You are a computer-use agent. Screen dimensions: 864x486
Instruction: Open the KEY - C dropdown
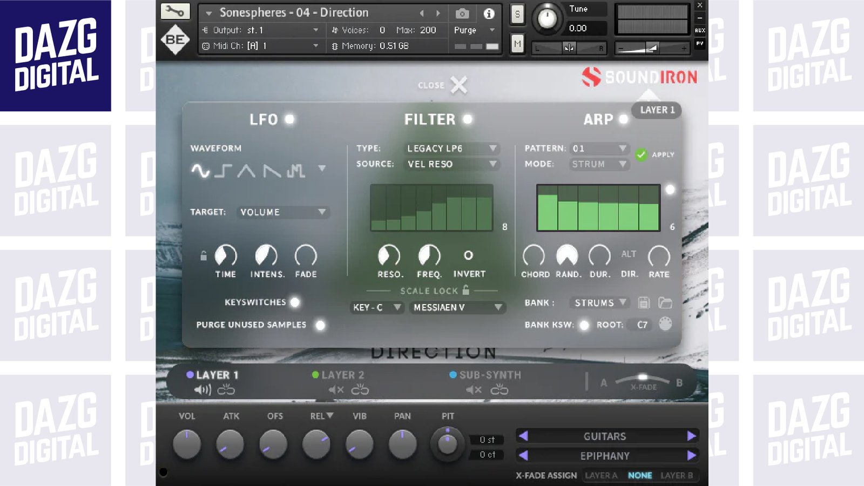(377, 307)
